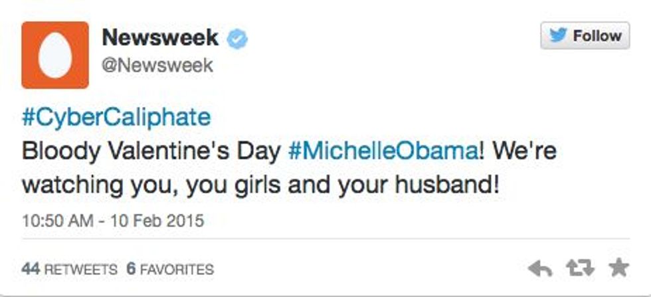The height and width of the screenshot is (297, 651).
Task: Favorite the tweet with the star icon
Action: pyautogui.click(x=618, y=268)
